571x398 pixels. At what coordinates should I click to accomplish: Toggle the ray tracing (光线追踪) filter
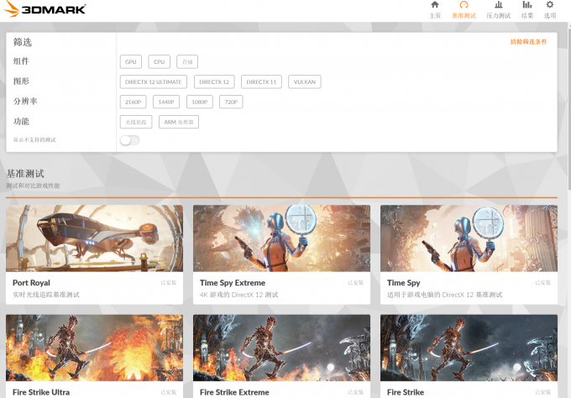pos(136,122)
